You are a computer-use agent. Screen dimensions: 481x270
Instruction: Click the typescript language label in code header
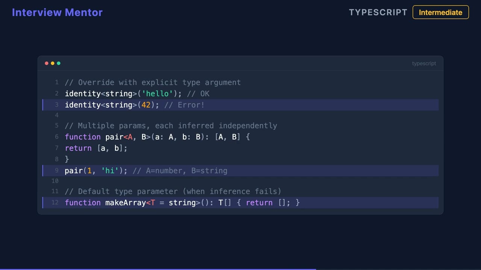424,63
